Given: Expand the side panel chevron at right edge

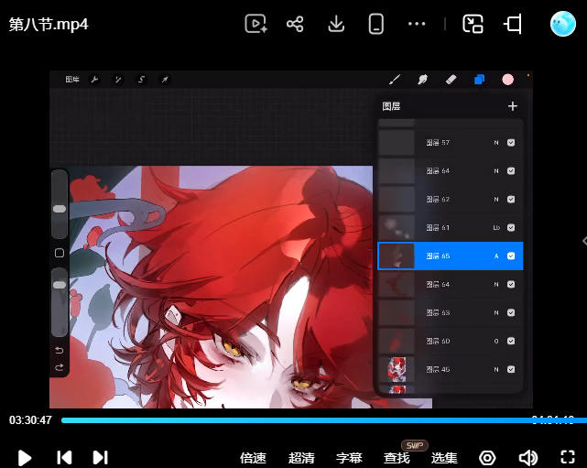Looking at the screenshot, I should pyautogui.click(x=584, y=241).
